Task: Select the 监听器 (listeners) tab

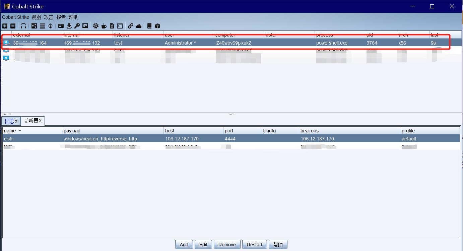Action: (x=33, y=121)
